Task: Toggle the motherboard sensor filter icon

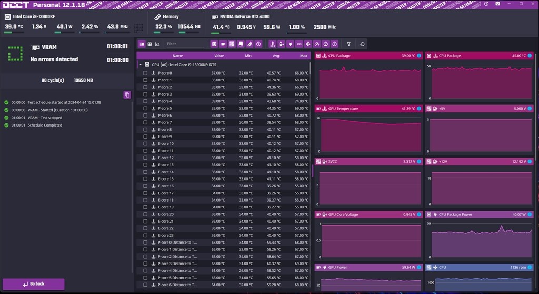Action: (232, 44)
